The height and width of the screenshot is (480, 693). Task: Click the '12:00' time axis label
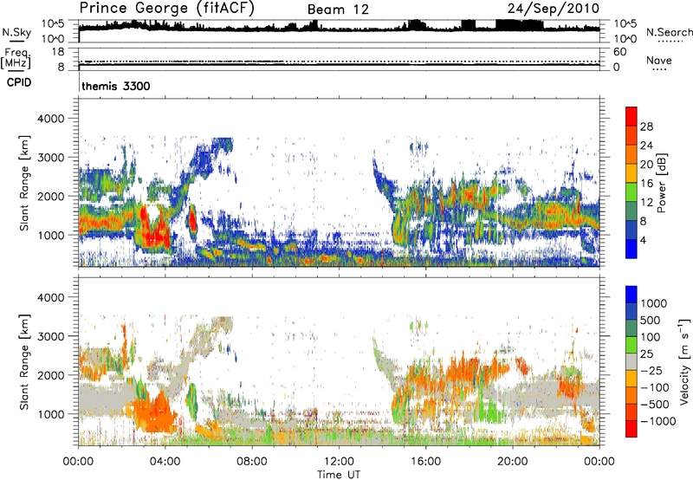click(x=339, y=462)
